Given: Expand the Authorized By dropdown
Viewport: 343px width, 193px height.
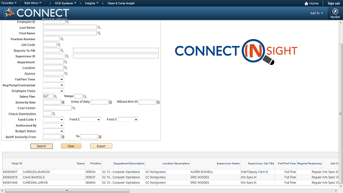Looking at the screenshot, I should (x=54, y=125).
